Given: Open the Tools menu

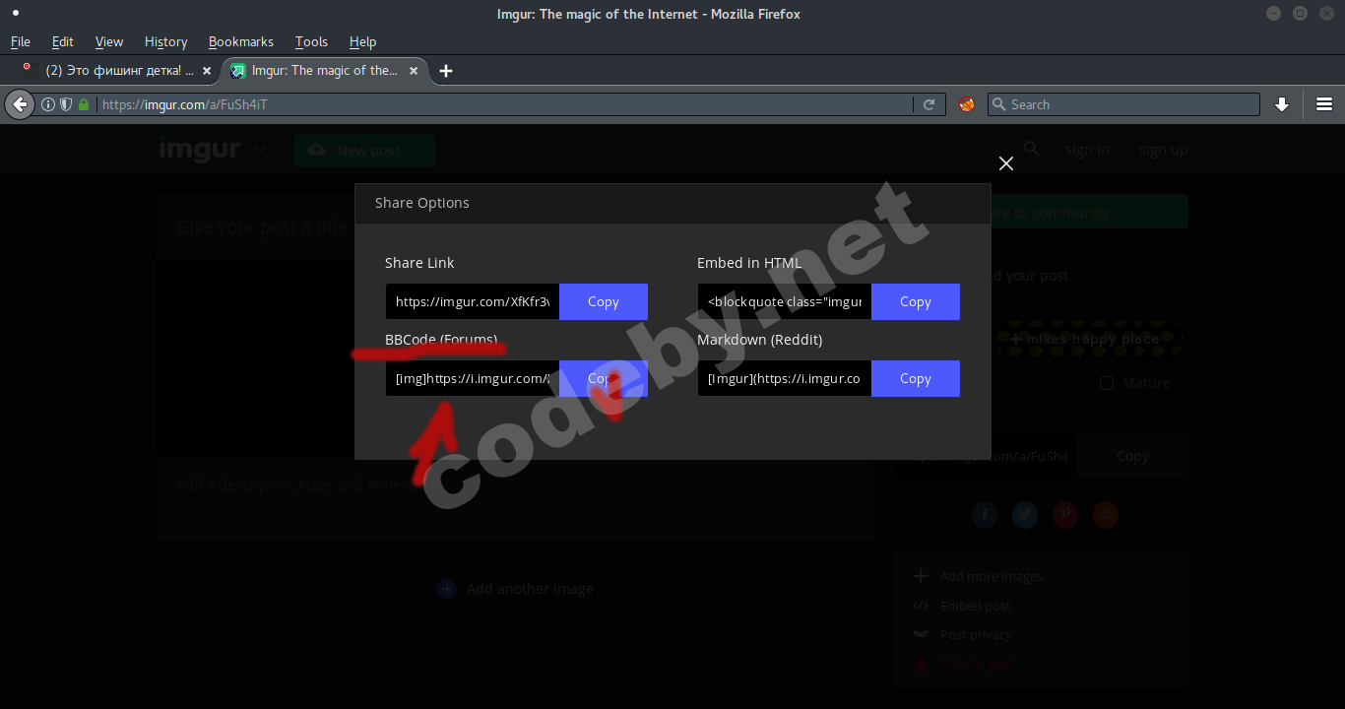Looking at the screenshot, I should (x=311, y=41).
